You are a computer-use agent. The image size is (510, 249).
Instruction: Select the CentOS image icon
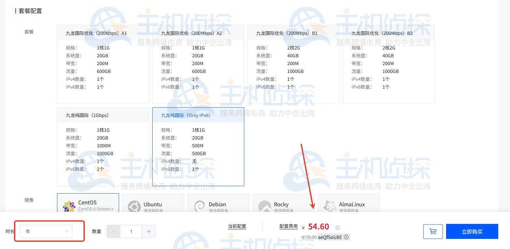coord(69,206)
